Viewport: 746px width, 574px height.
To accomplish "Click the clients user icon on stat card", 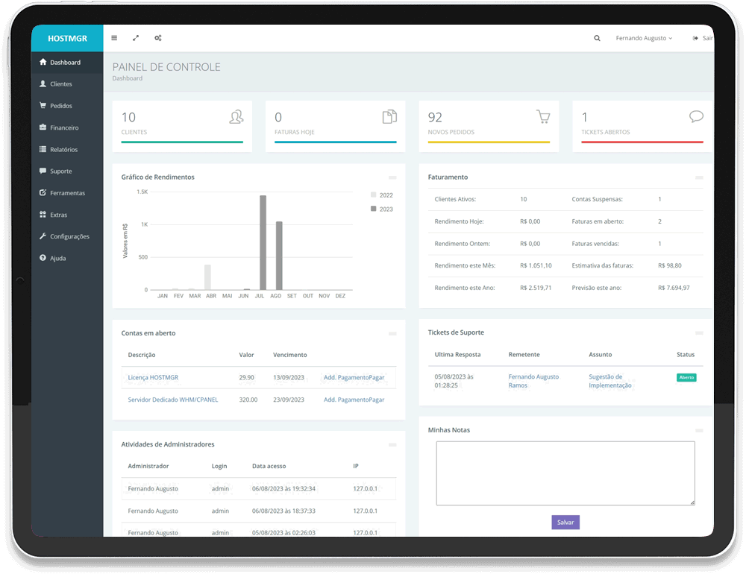I will [x=236, y=117].
